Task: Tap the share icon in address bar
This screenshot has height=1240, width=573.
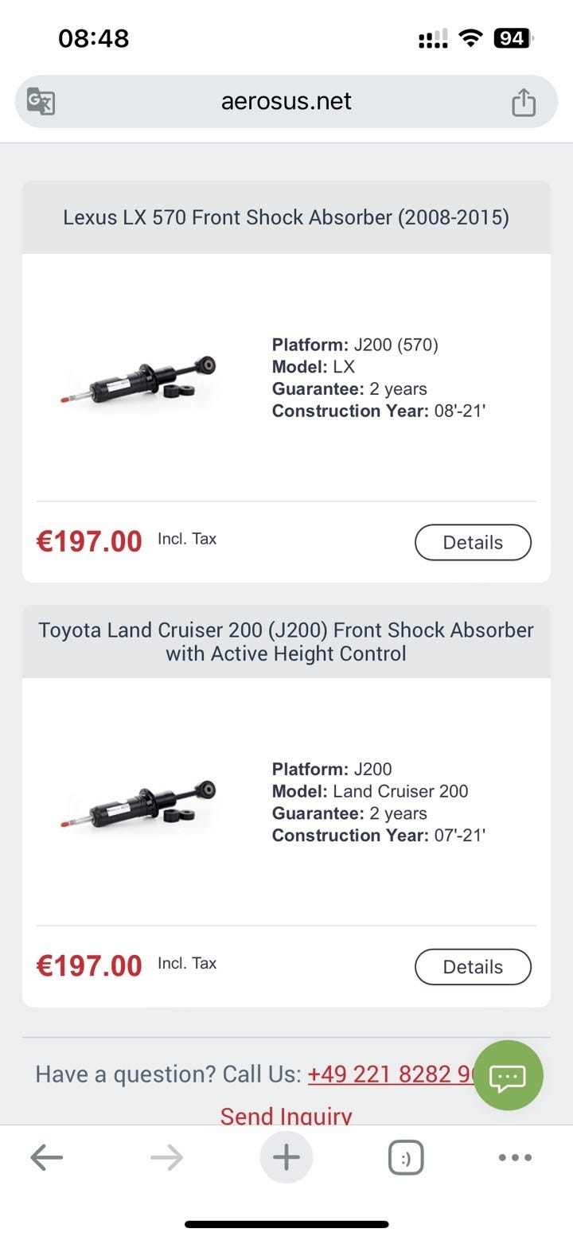Action: click(523, 102)
